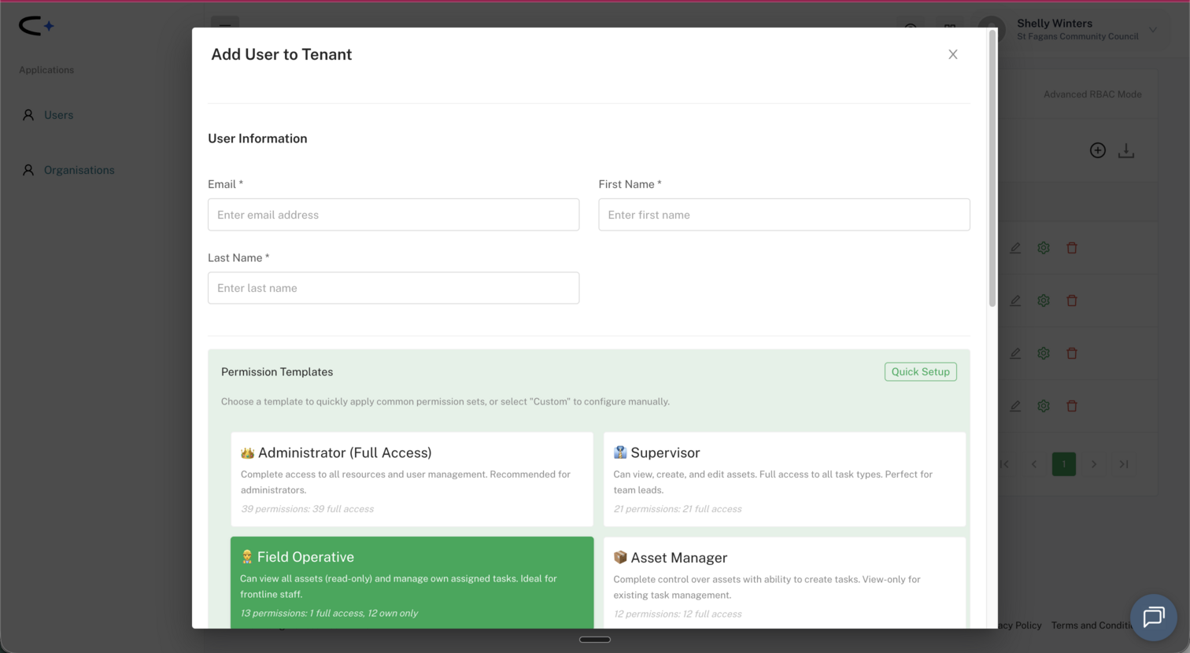Go to next page in pagination
The height and width of the screenshot is (653, 1190).
click(x=1093, y=464)
